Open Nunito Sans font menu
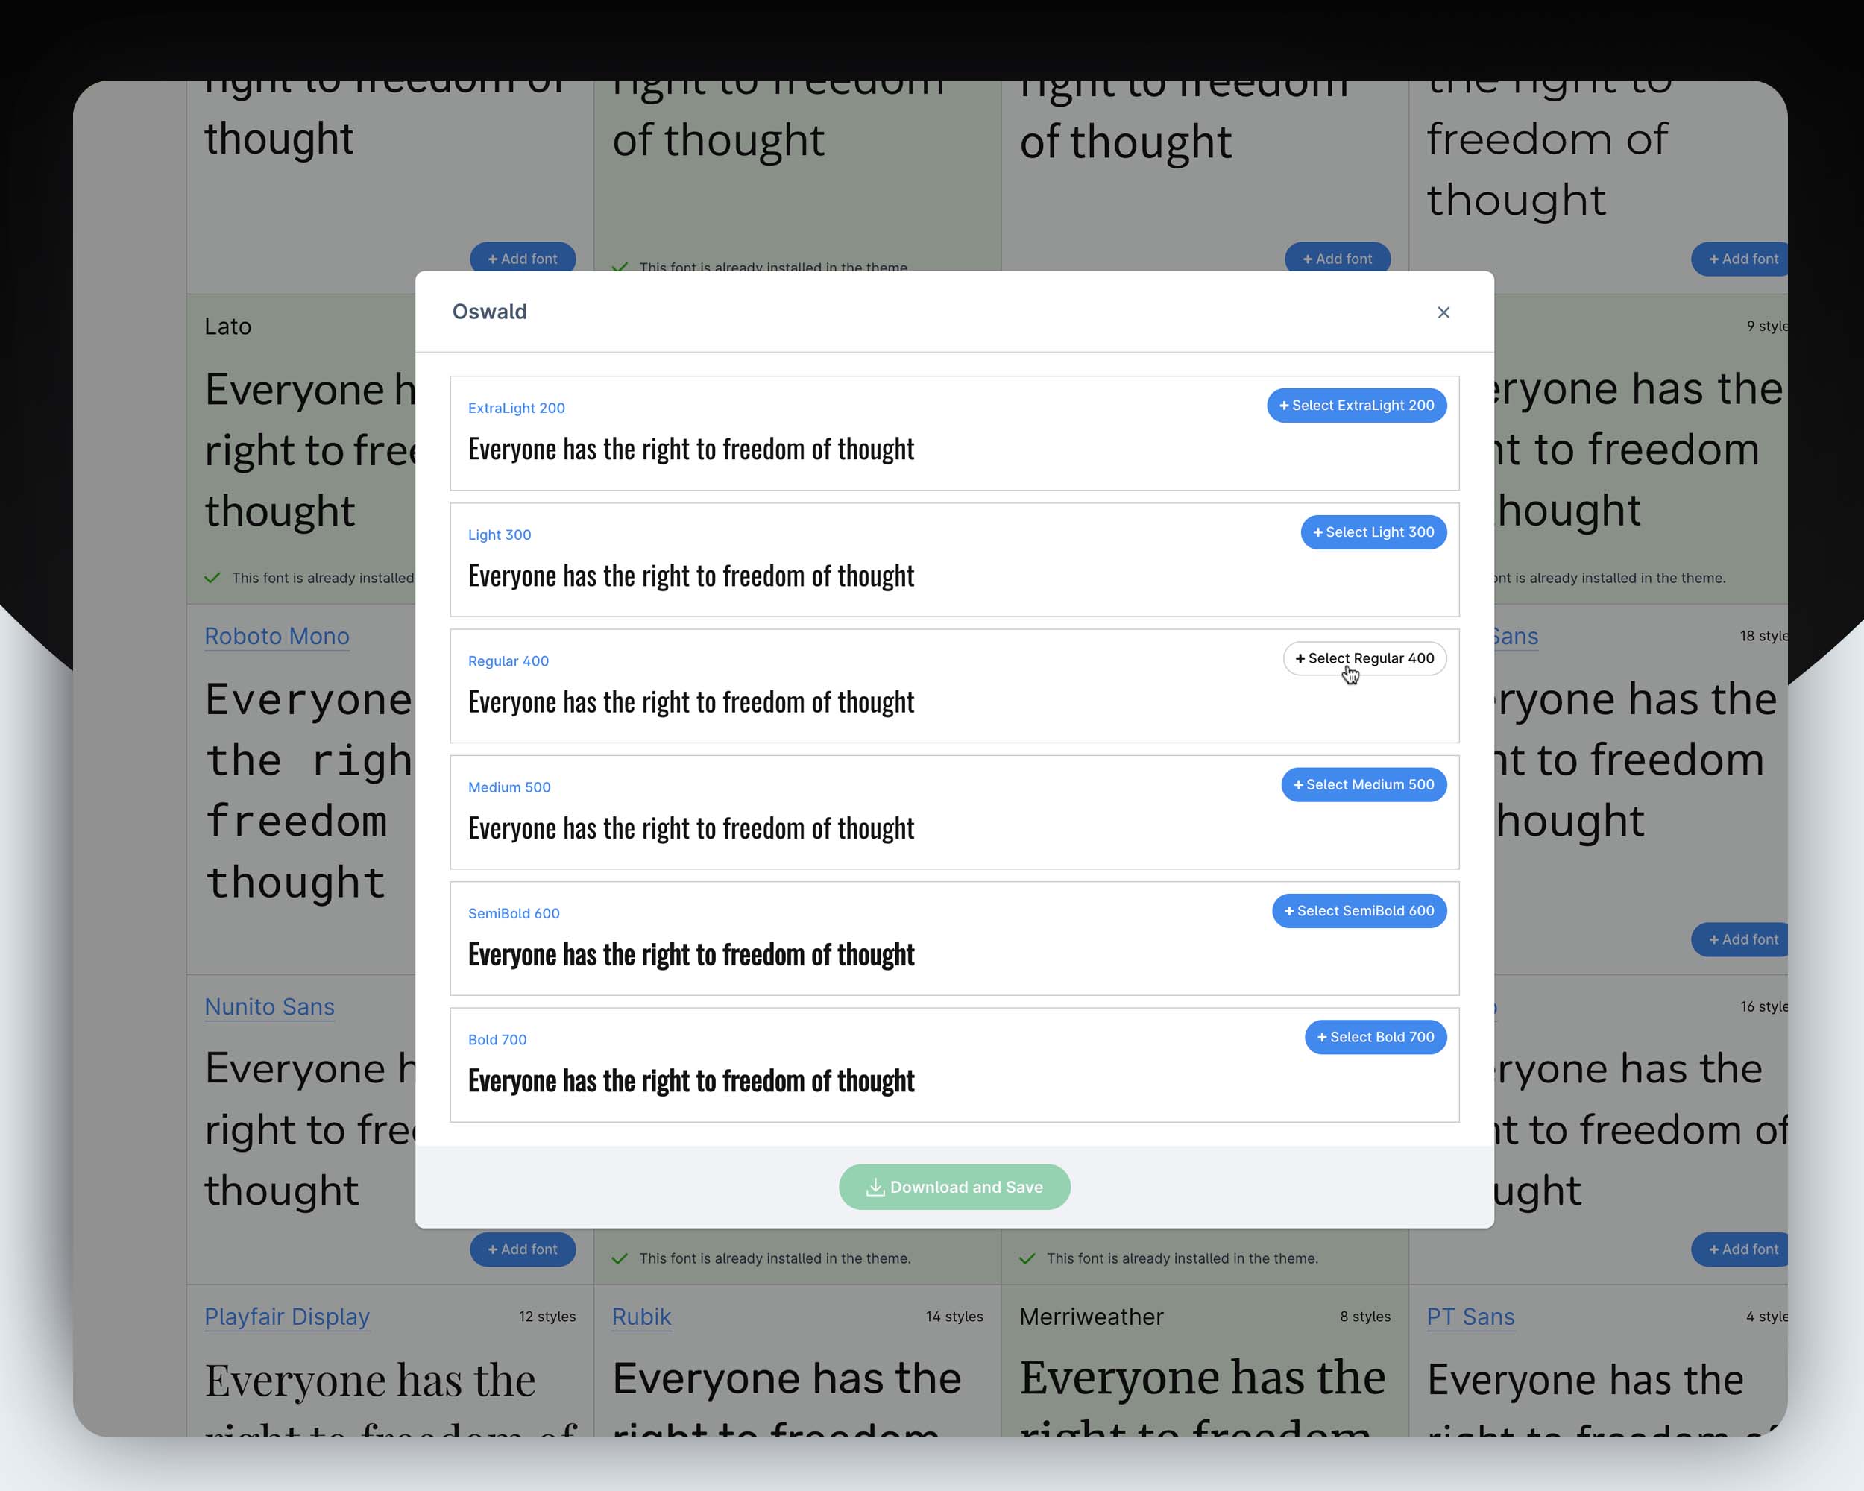The width and height of the screenshot is (1864, 1491). pyautogui.click(x=268, y=1006)
